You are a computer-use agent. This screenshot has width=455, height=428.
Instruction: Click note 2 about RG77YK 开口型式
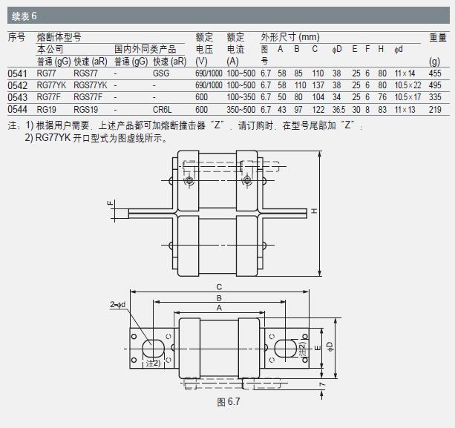[96, 137]
